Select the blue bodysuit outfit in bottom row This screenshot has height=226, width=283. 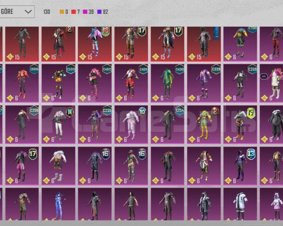[58, 204]
